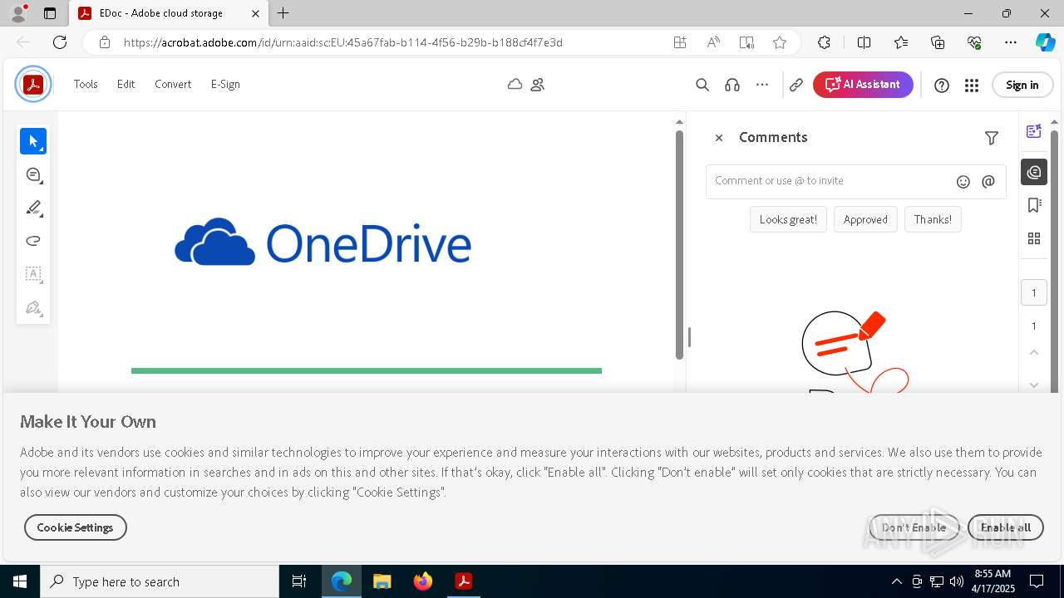The height and width of the screenshot is (598, 1064).
Task: Close the Comments panel
Action: tap(719, 138)
